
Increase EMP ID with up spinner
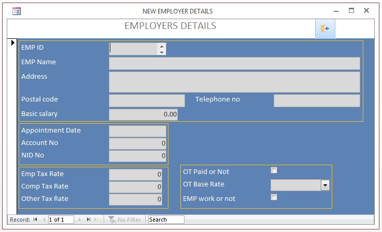[x=162, y=46]
